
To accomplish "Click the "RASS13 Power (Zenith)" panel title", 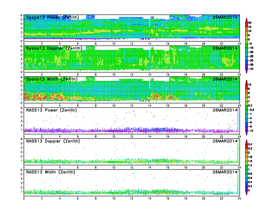I will click(x=51, y=110).
